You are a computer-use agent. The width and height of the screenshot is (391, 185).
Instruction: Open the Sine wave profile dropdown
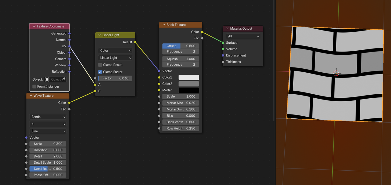pos(48,131)
